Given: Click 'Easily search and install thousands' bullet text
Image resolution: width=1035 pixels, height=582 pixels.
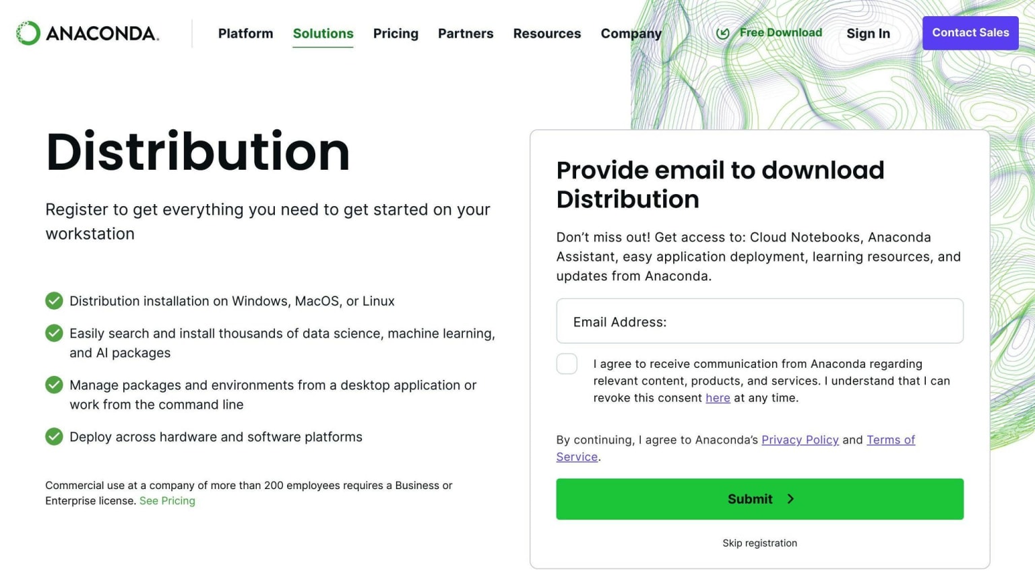Looking at the screenshot, I should 282,343.
